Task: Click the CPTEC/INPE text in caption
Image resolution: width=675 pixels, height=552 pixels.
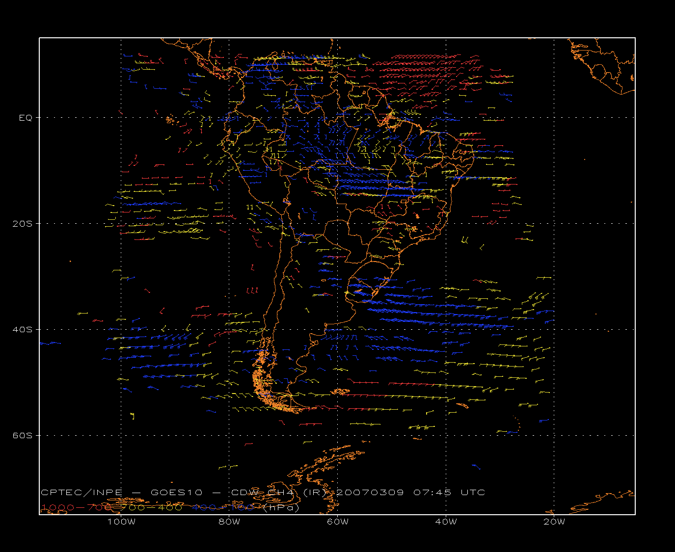Action: (x=81, y=492)
